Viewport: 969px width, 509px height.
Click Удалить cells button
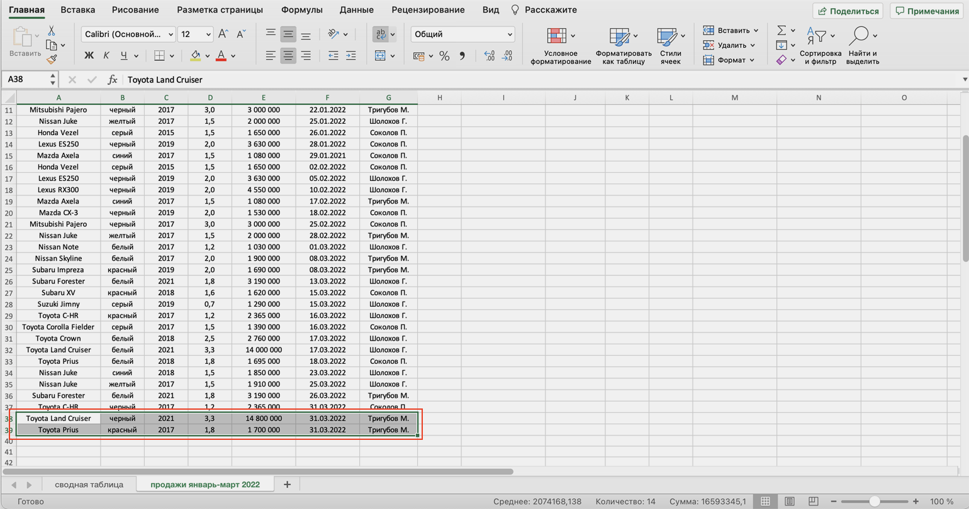point(729,45)
